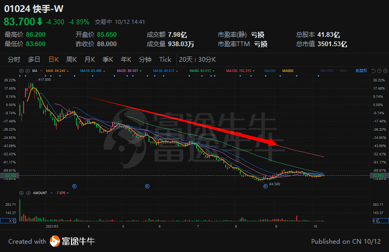Image resolution: width=389 pixels, height=252 pixels.
Task: Click the 64.500 low price label
Action: click(274, 184)
